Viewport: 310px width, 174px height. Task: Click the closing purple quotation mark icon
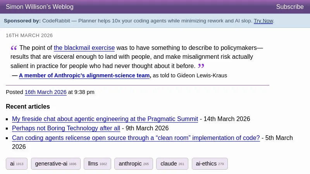(x=201, y=66)
